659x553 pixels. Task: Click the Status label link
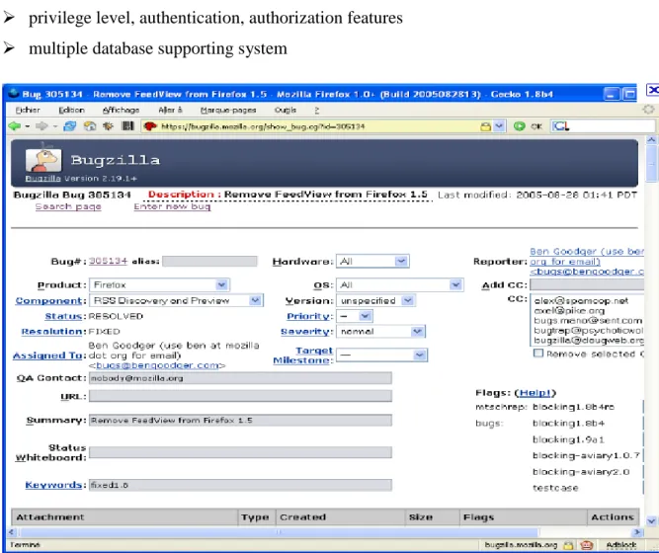coord(63,316)
